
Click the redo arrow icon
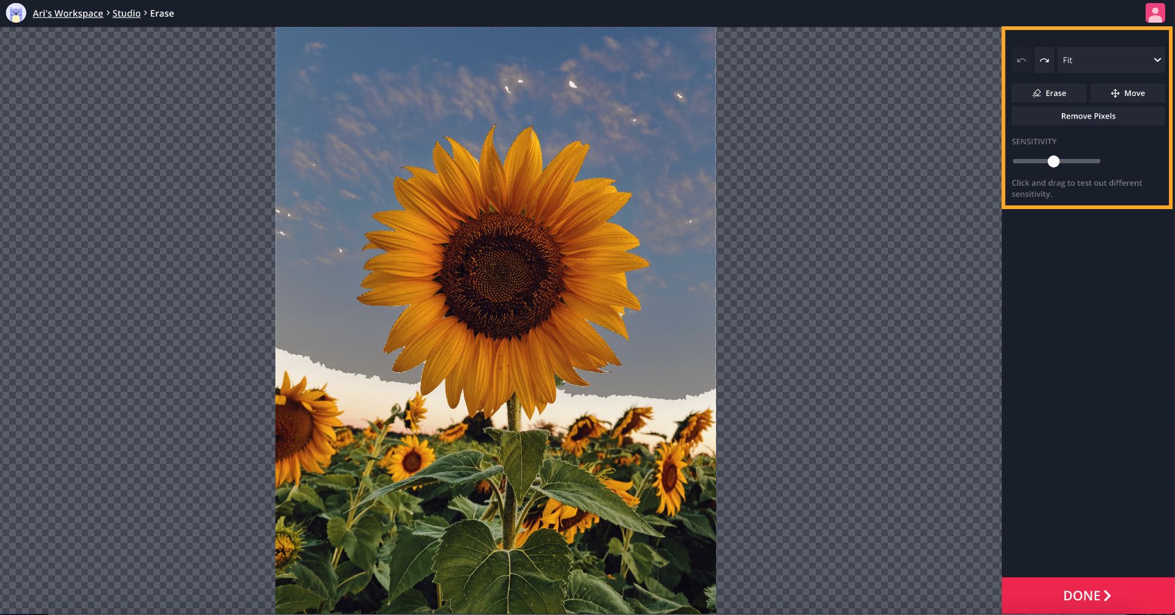1044,60
